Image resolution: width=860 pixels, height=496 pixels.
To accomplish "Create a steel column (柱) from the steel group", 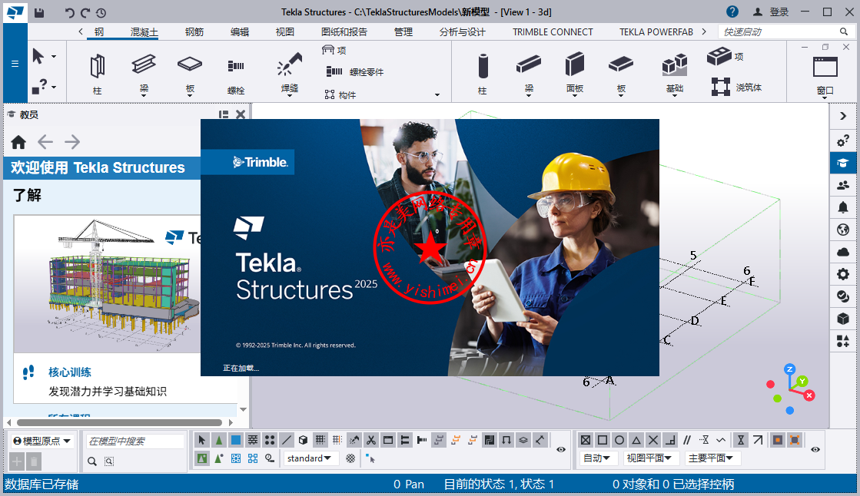I will click(98, 74).
